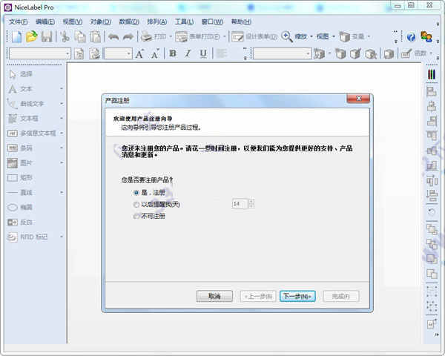Undo the last action
Viewport: 445px width, 356px height.
pos(113,37)
